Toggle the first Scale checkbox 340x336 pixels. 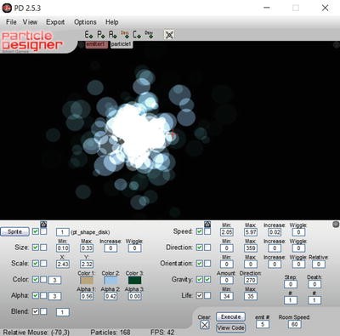point(36,264)
